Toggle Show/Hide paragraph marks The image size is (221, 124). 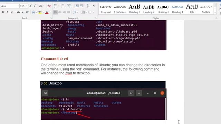point(94,6)
